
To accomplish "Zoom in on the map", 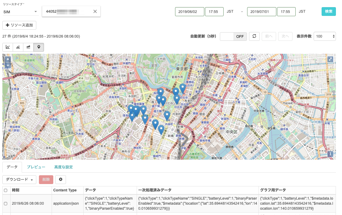I will coord(8,59).
